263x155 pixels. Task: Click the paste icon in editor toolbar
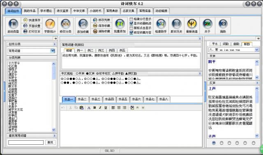pyautogui.click(x=81, y=107)
